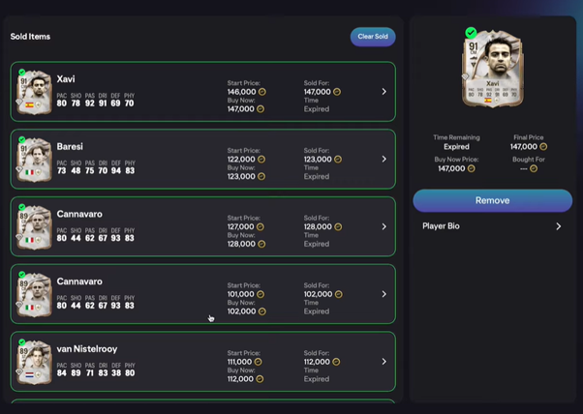Image resolution: width=583 pixels, height=414 pixels.
Task: Expand the Cannavaro 128,000 item arrow
Action: [384, 226]
